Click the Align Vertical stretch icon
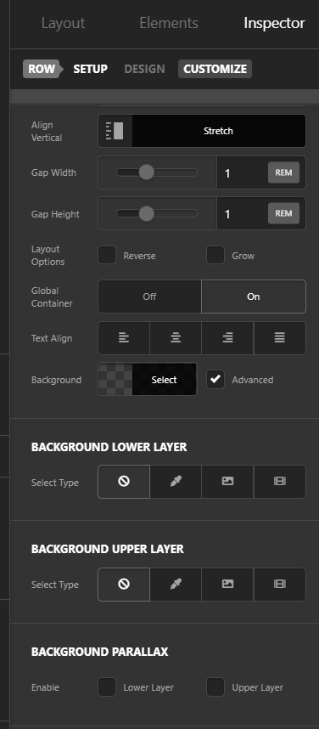 (115, 131)
